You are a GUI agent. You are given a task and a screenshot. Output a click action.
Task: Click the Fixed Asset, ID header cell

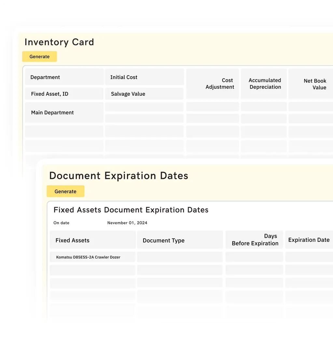click(x=64, y=93)
